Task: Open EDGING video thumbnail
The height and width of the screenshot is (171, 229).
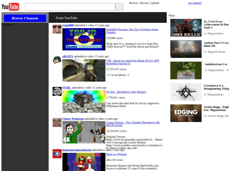Action: (186, 113)
